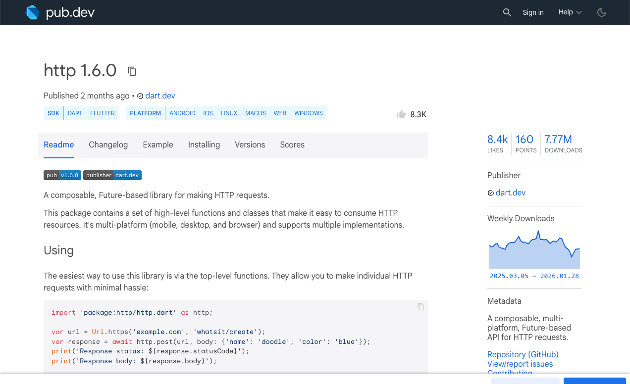Click the import 'package:http/http.dart' code line
This screenshot has height=384, width=630.
pos(132,313)
